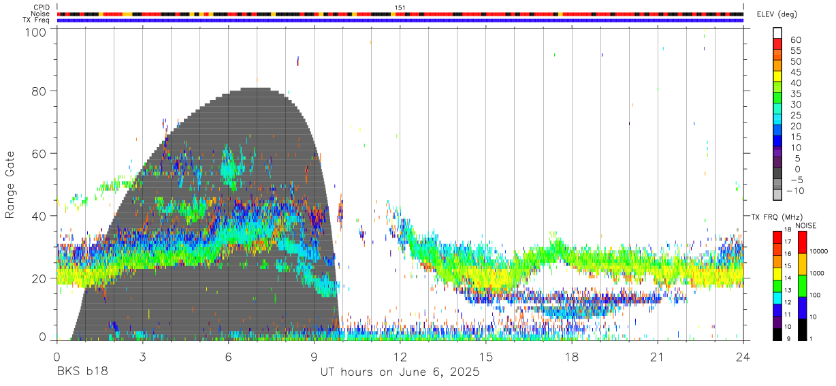
Task: Click the 21 tick on UT hours axis
Action: point(658,357)
